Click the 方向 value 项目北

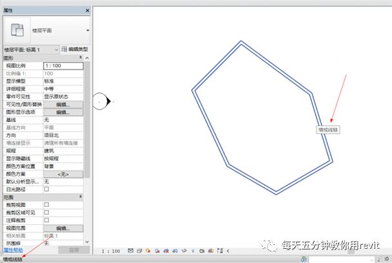pos(63,135)
